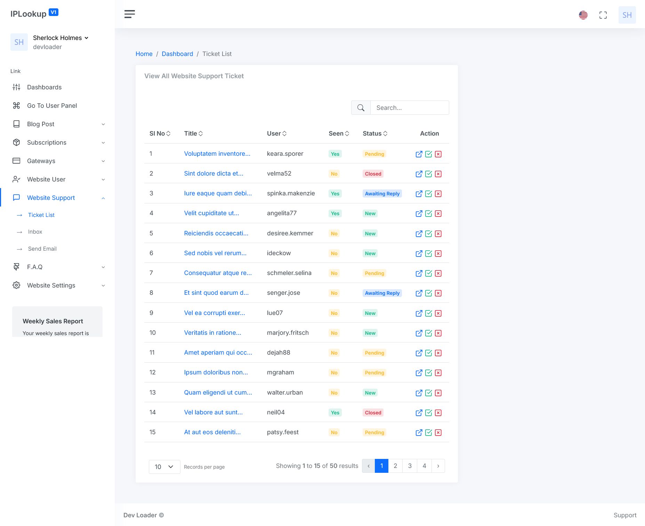Click the hamburger menu icon in header
645x526 pixels.
click(x=129, y=14)
